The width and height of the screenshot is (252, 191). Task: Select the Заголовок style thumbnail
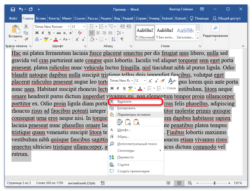click(185, 33)
